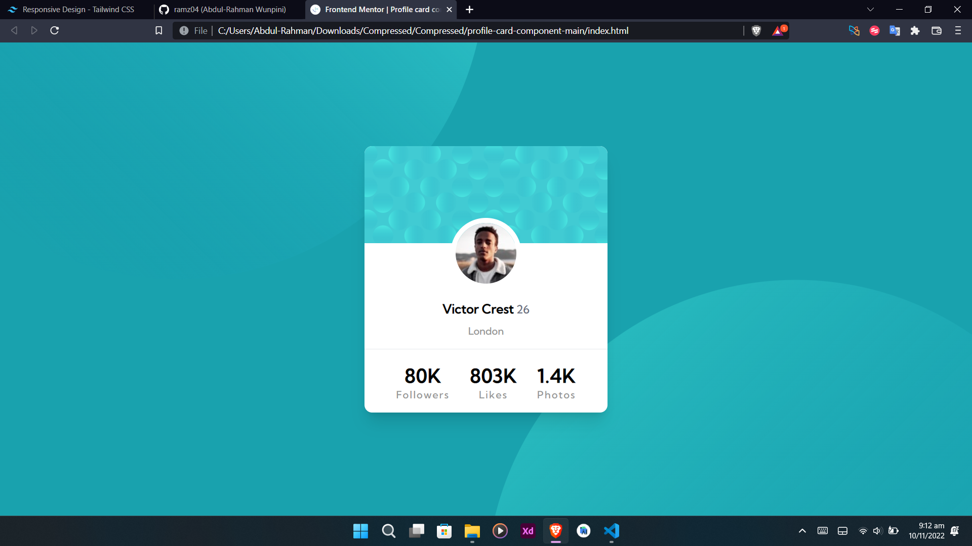Screen dimensions: 972x546
Task: Open the Brave Wallet icon
Action: [936, 30]
